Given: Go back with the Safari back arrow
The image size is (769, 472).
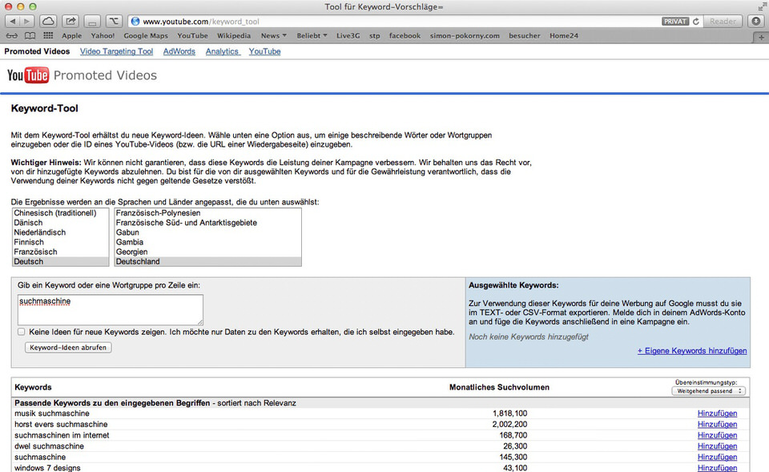Looking at the screenshot, I should pyautogui.click(x=13, y=21).
